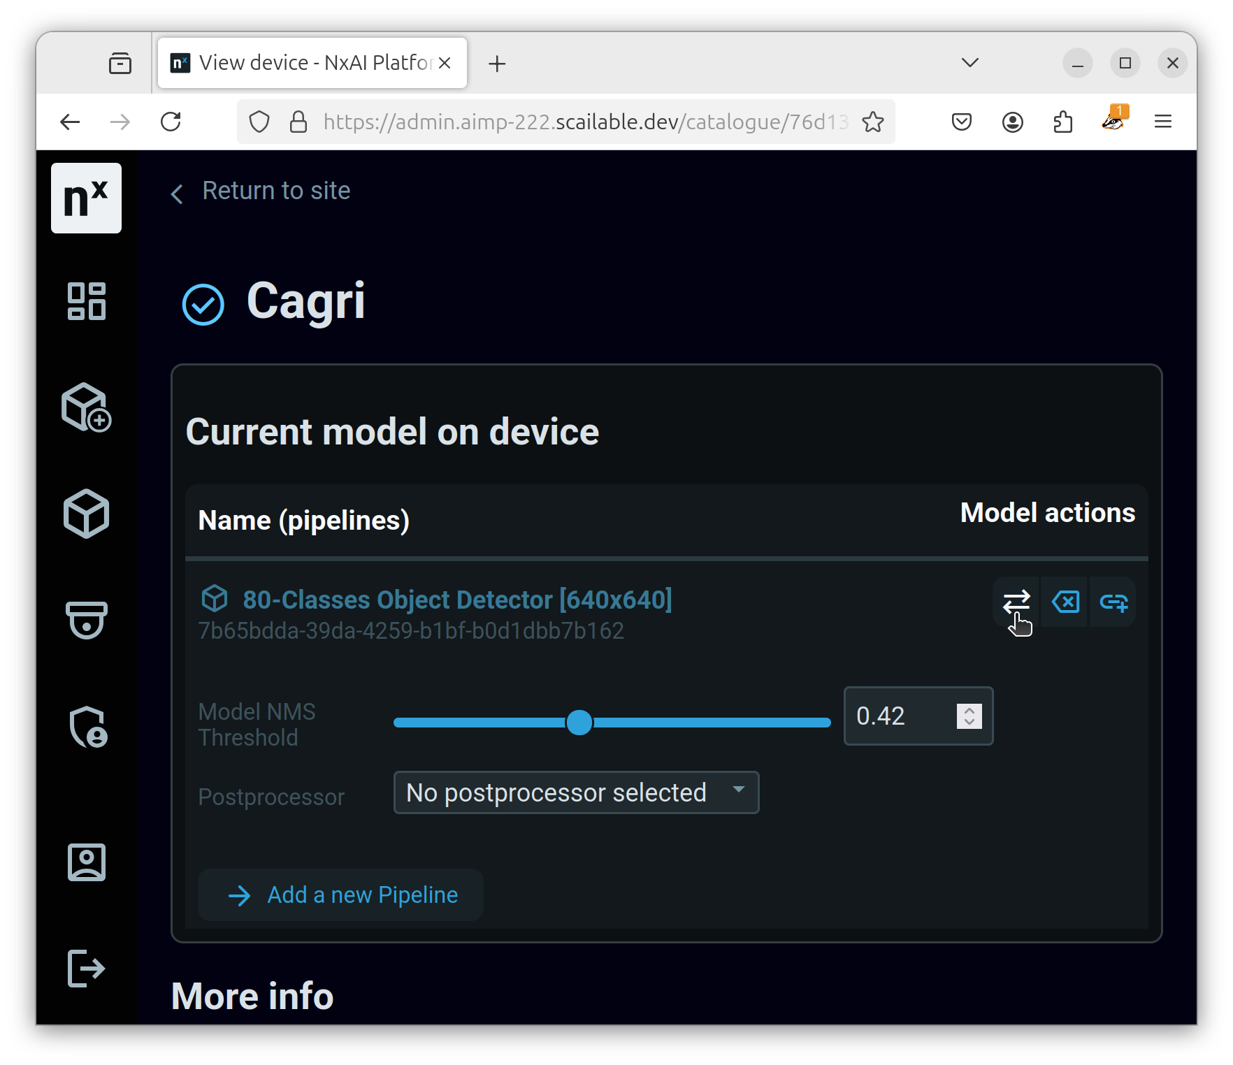Open the camera devices sidebar icon

point(86,620)
